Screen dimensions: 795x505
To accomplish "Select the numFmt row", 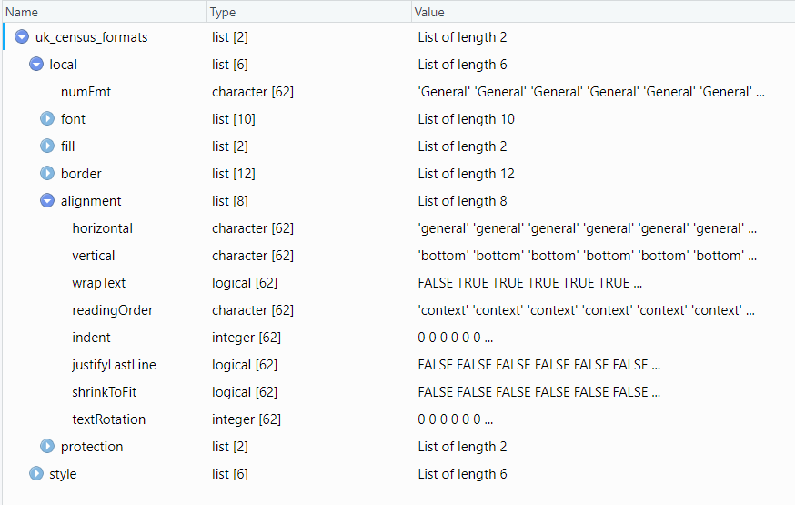I will click(86, 92).
